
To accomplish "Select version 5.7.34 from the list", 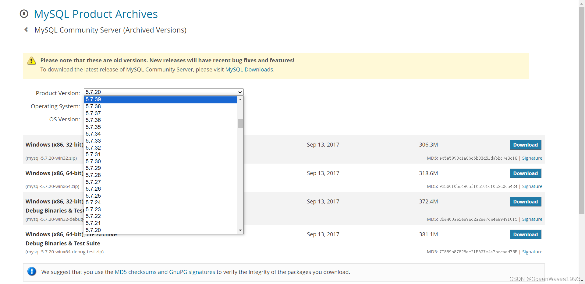I will (x=161, y=134).
